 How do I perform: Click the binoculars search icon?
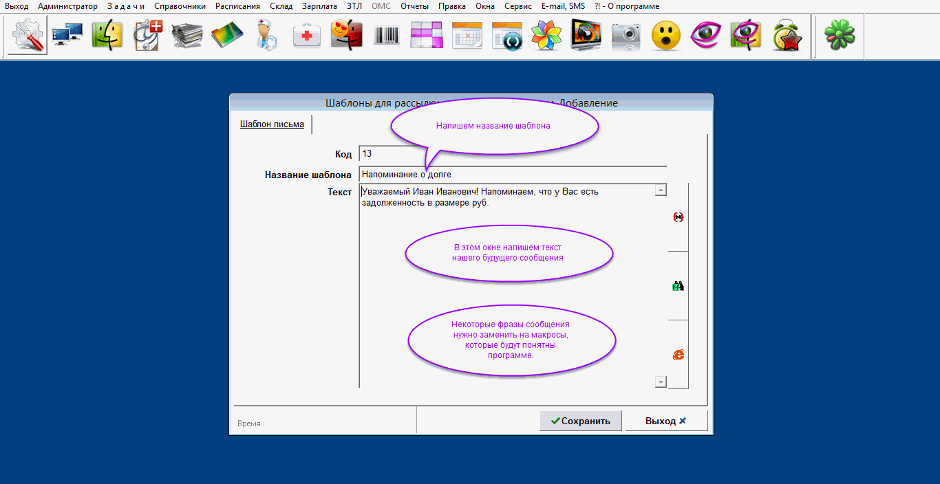(x=679, y=286)
